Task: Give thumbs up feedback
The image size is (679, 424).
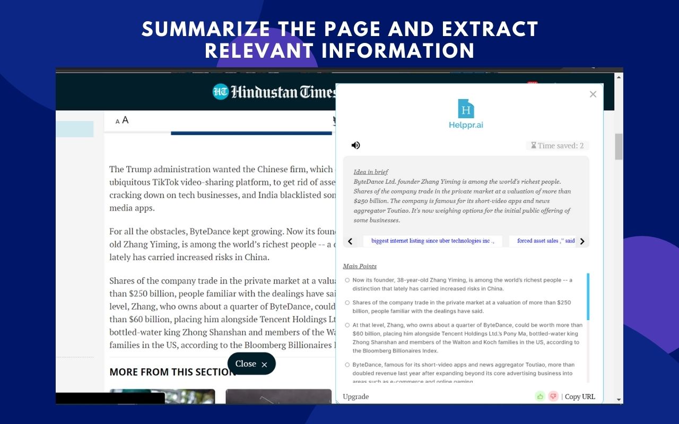Action: click(x=540, y=396)
